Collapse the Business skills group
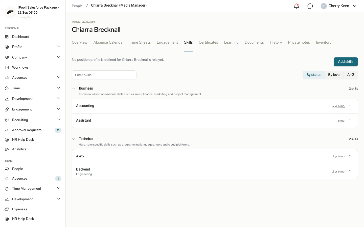Image resolution: width=364 pixels, height=227 pixels. pyautogui.click(x=74, y=89)
